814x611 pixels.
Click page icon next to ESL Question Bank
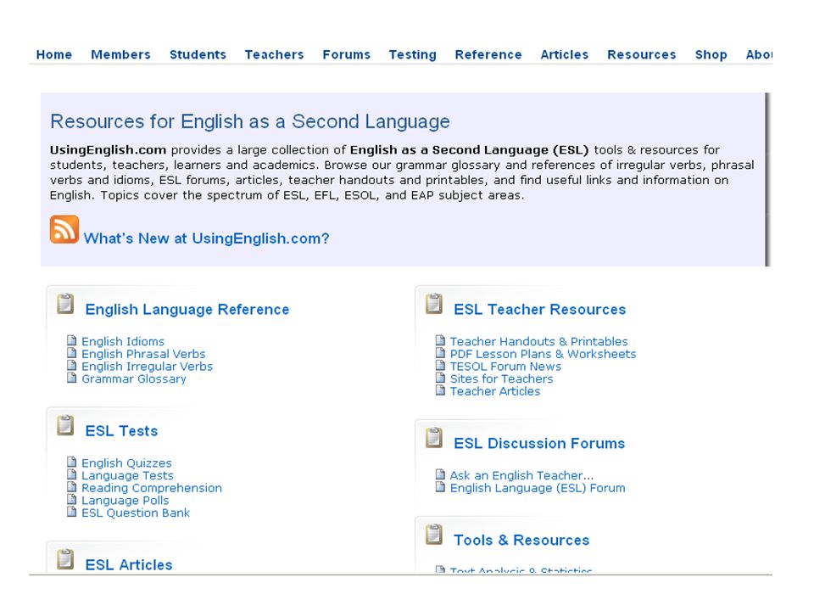tap(71, 512)
